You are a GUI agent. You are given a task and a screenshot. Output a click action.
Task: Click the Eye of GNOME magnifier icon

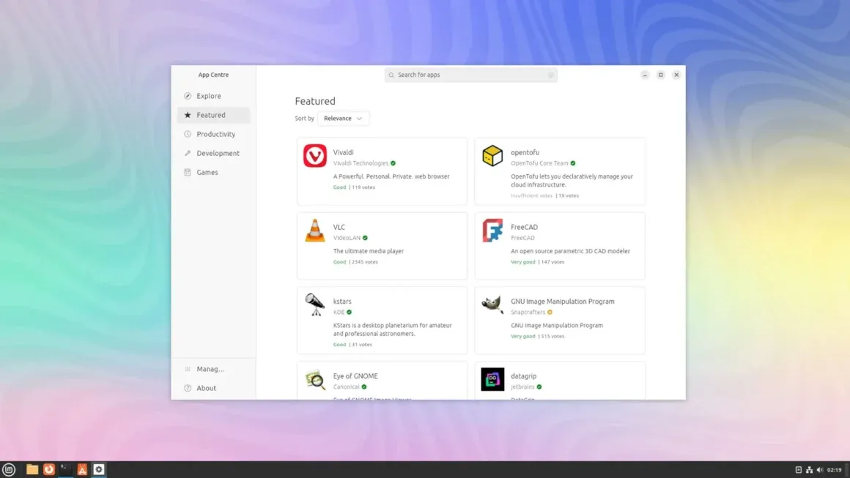point(315,379)
